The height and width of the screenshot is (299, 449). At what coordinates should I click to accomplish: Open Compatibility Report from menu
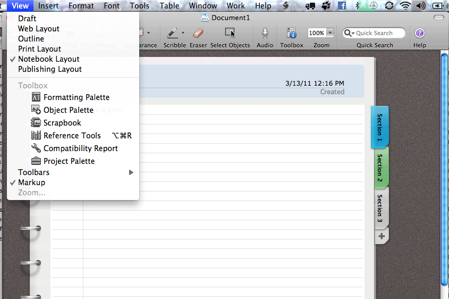(80, 148)
